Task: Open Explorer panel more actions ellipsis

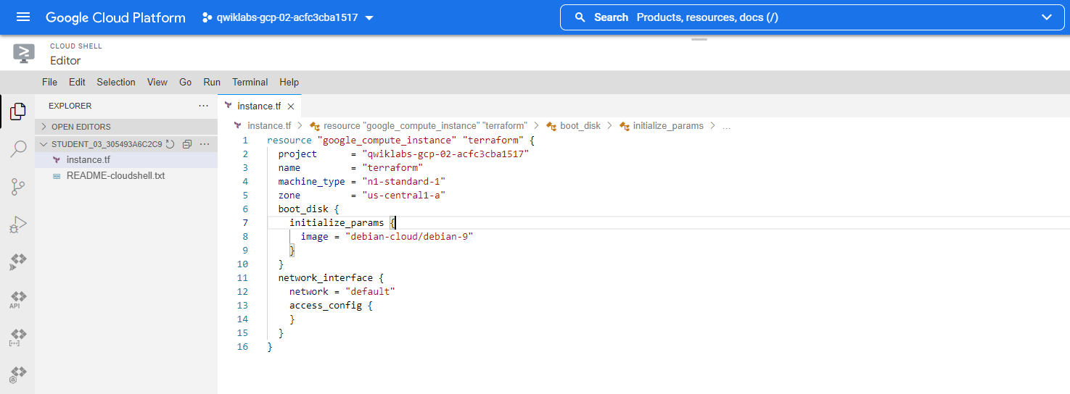Action: pos(203,106)
